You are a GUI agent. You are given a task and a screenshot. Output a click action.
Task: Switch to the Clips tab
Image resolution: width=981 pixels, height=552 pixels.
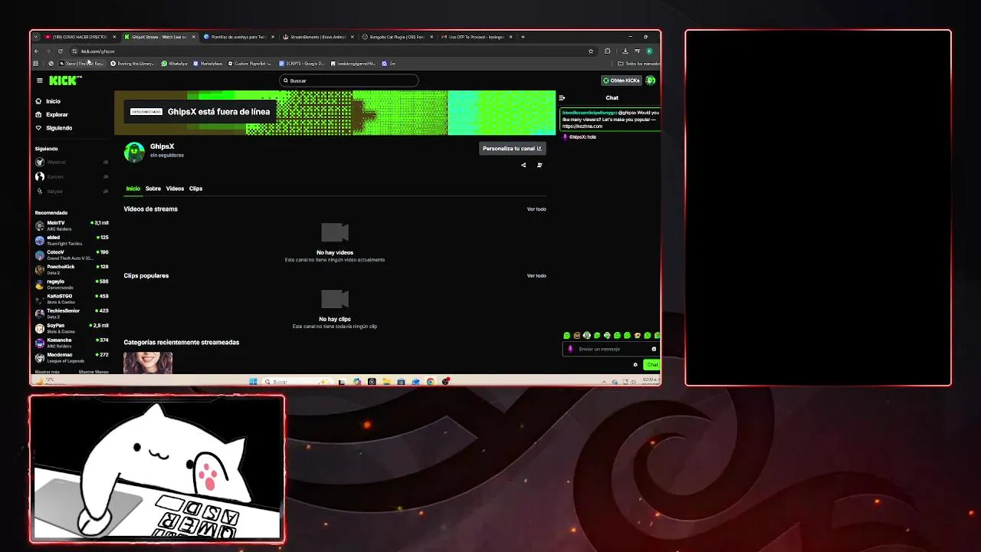[195, 189]
